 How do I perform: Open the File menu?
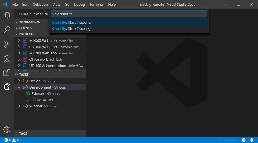[15, 5]
